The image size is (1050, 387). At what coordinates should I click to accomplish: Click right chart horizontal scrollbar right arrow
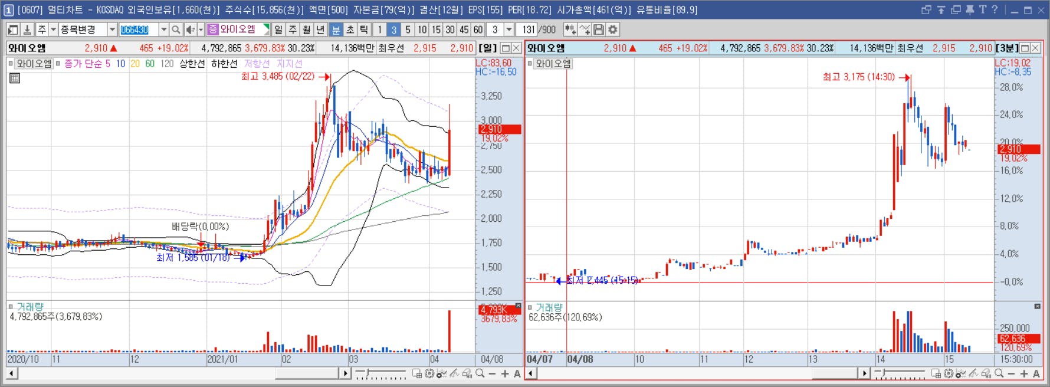pyautogui.click(x=865, y=373)
